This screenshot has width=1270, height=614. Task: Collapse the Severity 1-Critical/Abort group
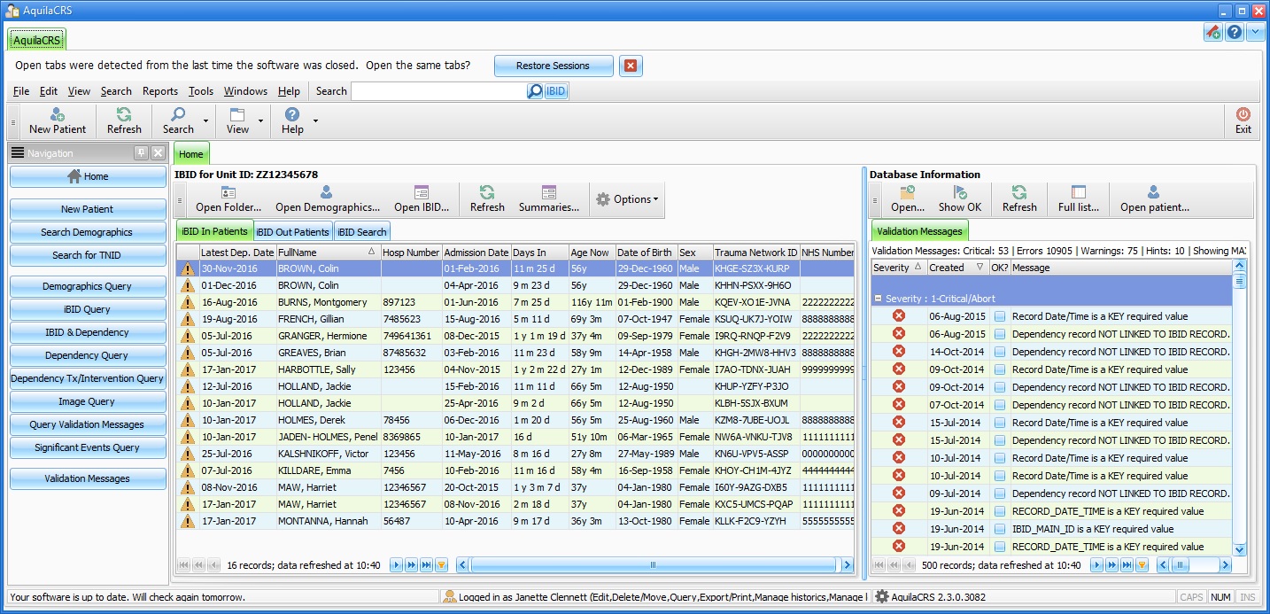[x=877, y=299]
